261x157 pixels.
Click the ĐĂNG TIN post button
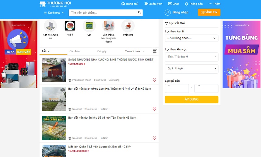click(x=209, y=12)
